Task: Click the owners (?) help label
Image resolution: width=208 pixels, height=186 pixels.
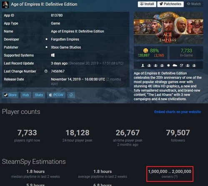Action: tap(170, 177)
